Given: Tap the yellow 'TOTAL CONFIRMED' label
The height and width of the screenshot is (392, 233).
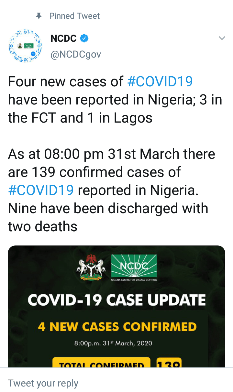Looking at the screenshot, I should click(102, 364).
